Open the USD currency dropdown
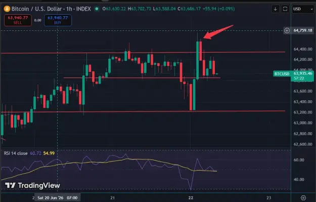316x202 pixels. click(303, 9)
